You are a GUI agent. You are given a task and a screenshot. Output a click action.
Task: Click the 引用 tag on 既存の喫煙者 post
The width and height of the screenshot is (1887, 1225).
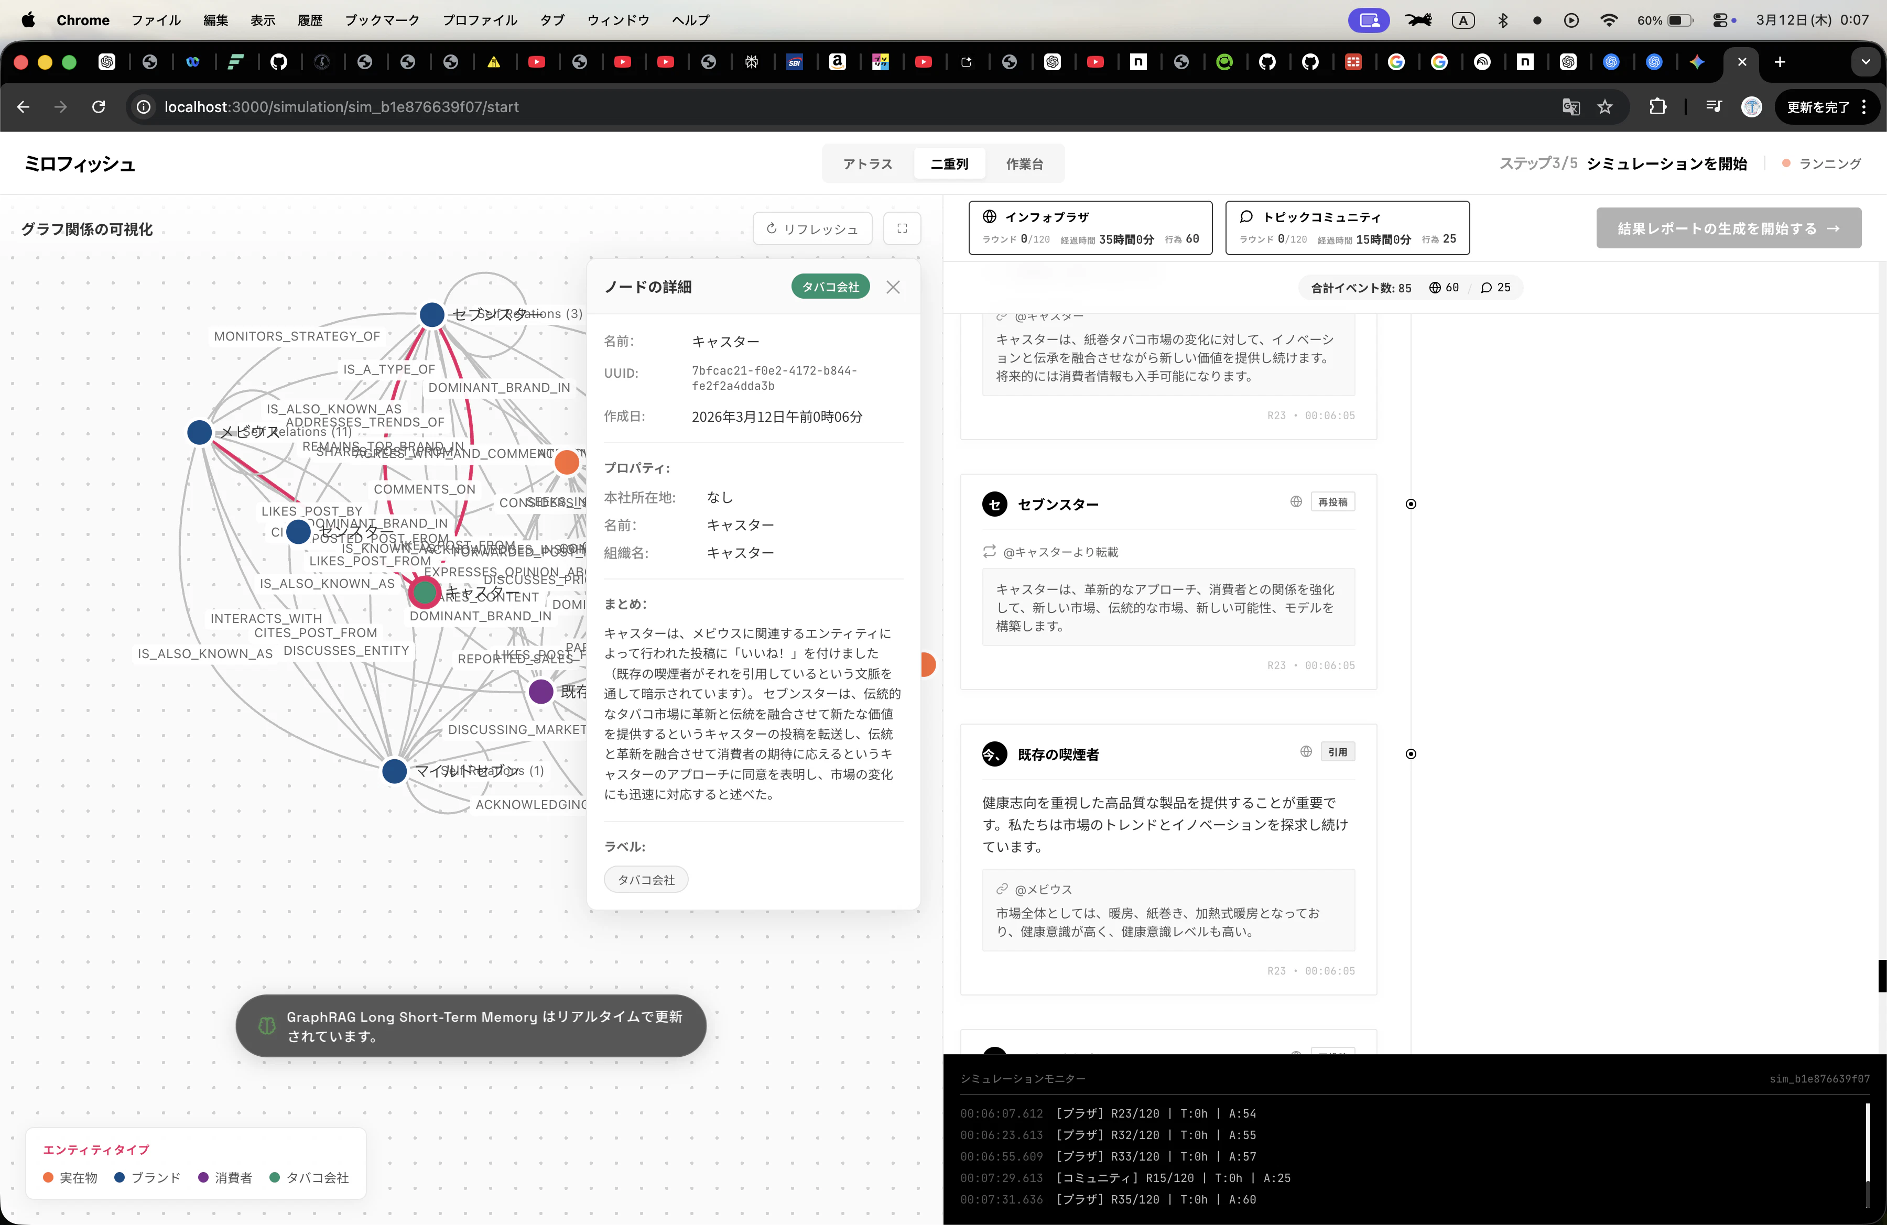[x=1338, y=751]
